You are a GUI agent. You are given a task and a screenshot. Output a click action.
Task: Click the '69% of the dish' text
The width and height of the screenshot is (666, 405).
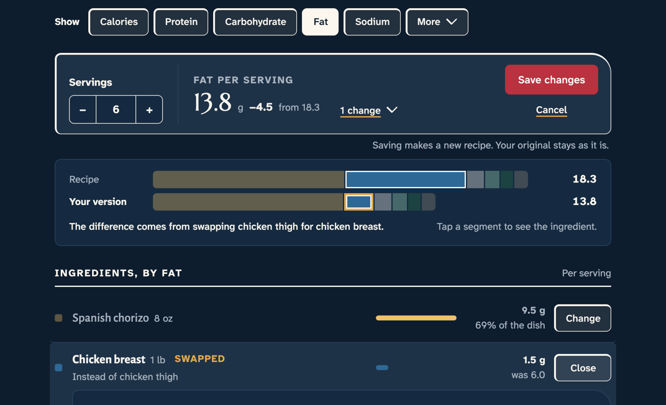pyautogui.click(x=509, y=325)
